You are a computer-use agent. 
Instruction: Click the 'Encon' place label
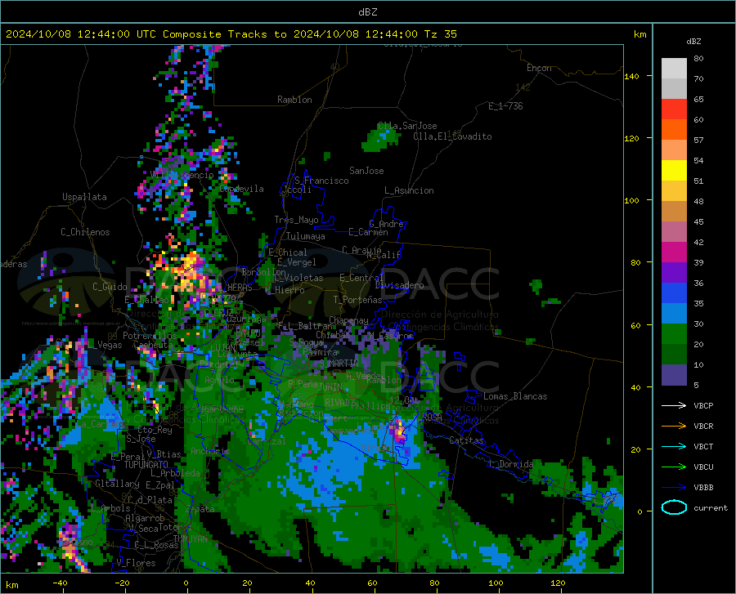click(x=539, y=68)
